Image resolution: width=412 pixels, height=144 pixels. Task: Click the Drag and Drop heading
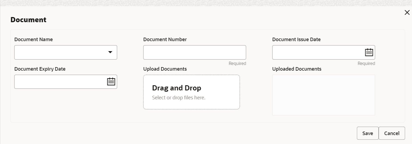176,88
